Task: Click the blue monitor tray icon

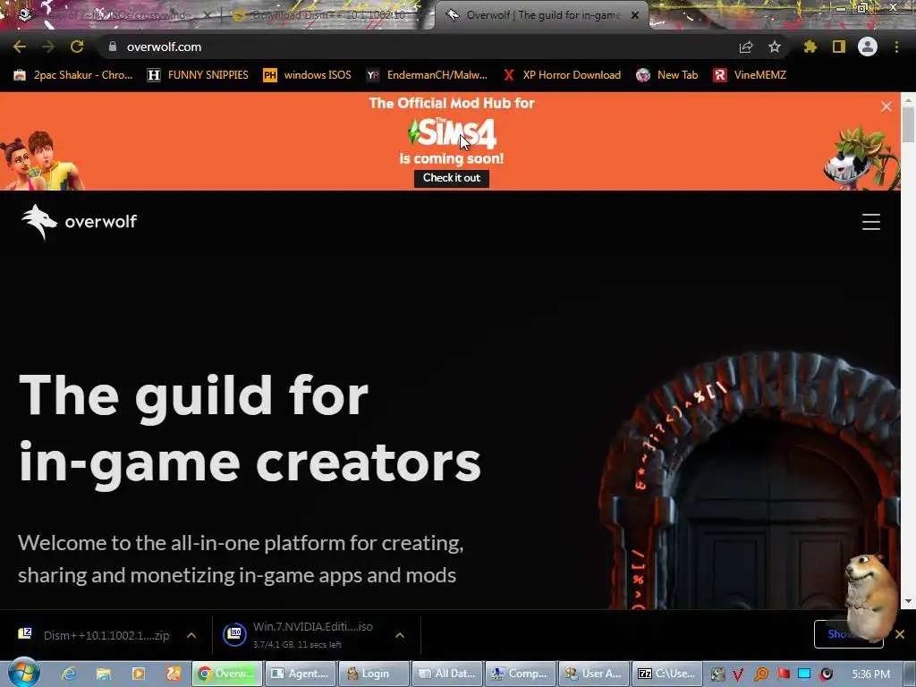Action: click(x=804, y=674)
